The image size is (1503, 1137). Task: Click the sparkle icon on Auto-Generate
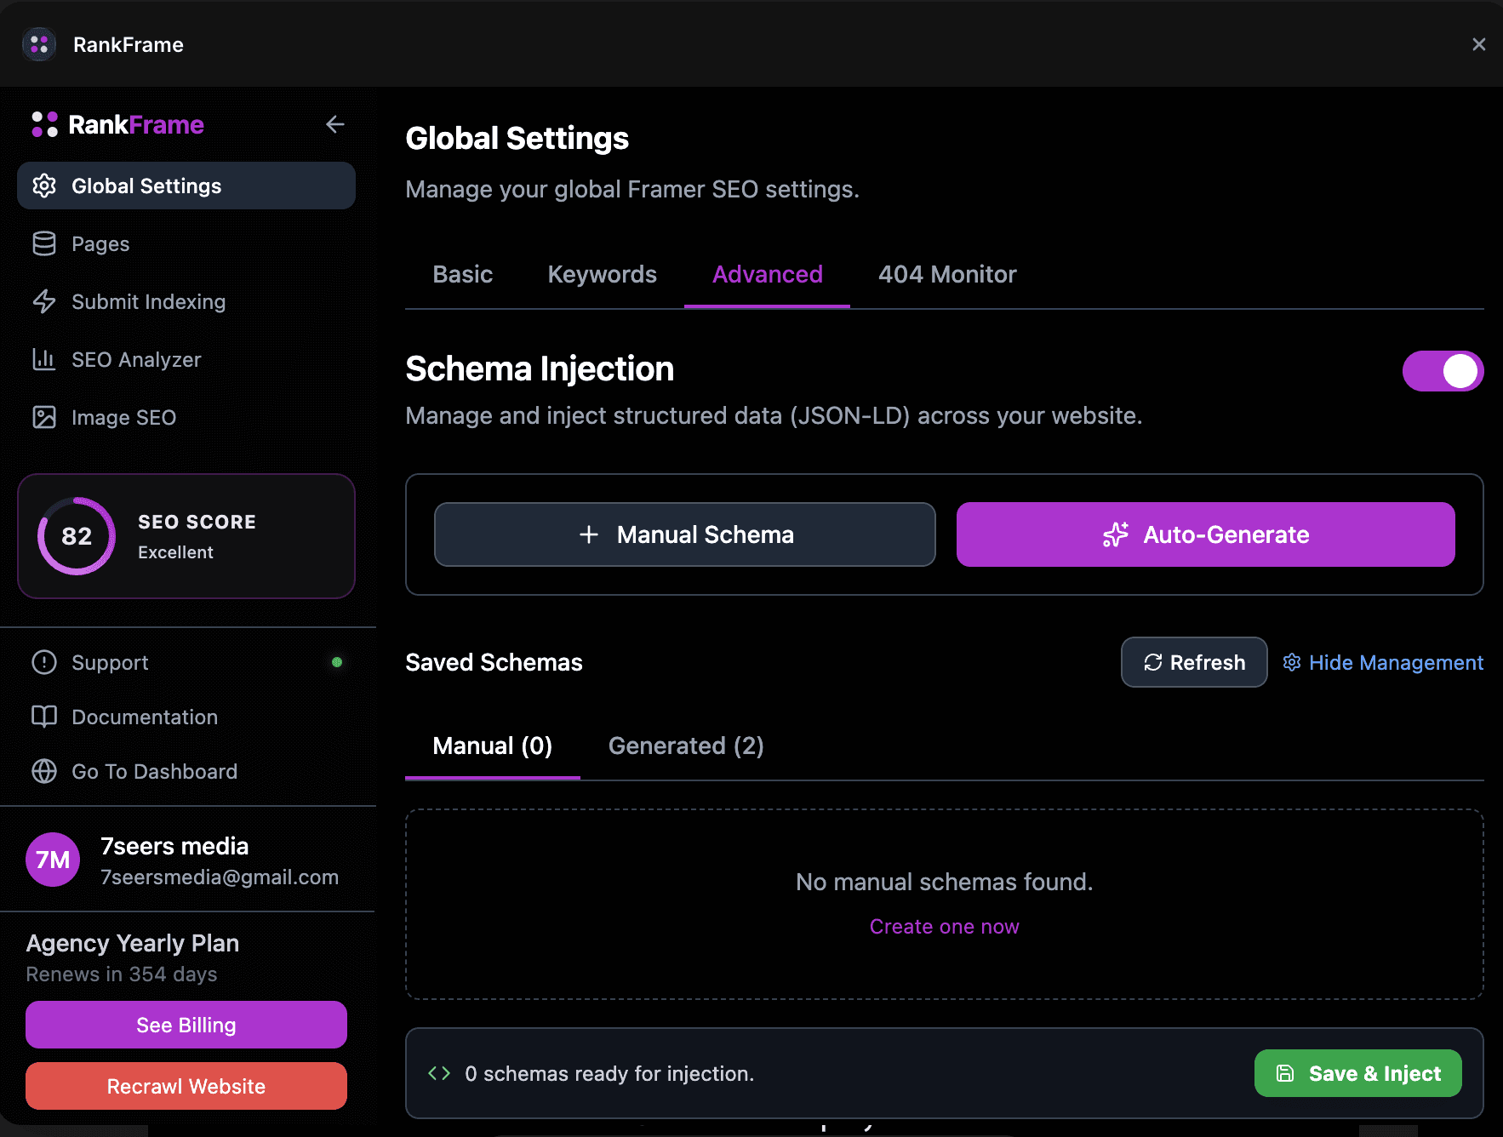1116,534
